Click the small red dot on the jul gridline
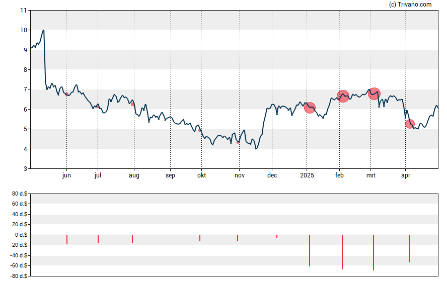447x284 pixels. [x=98, y=107]
